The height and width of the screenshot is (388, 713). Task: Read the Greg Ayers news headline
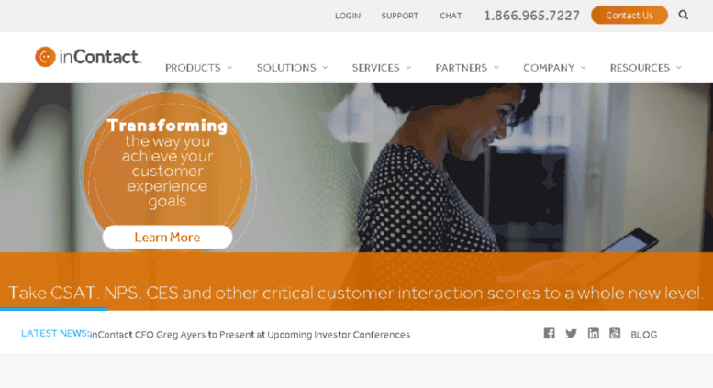coord(251,335)
